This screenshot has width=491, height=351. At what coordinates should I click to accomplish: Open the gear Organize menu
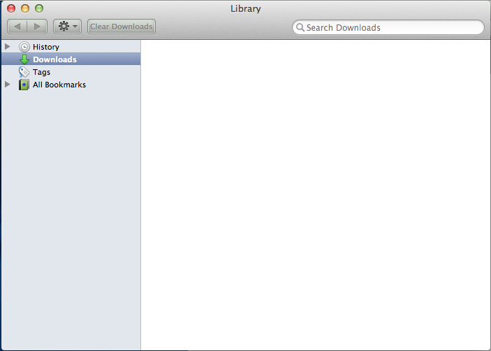point(67,27)
